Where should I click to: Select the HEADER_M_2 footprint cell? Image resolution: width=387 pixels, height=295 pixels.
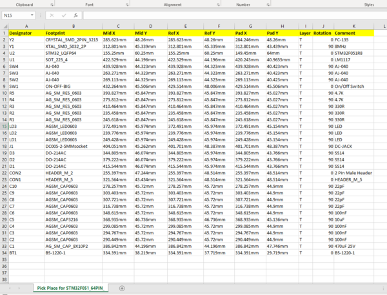(74, 173)
